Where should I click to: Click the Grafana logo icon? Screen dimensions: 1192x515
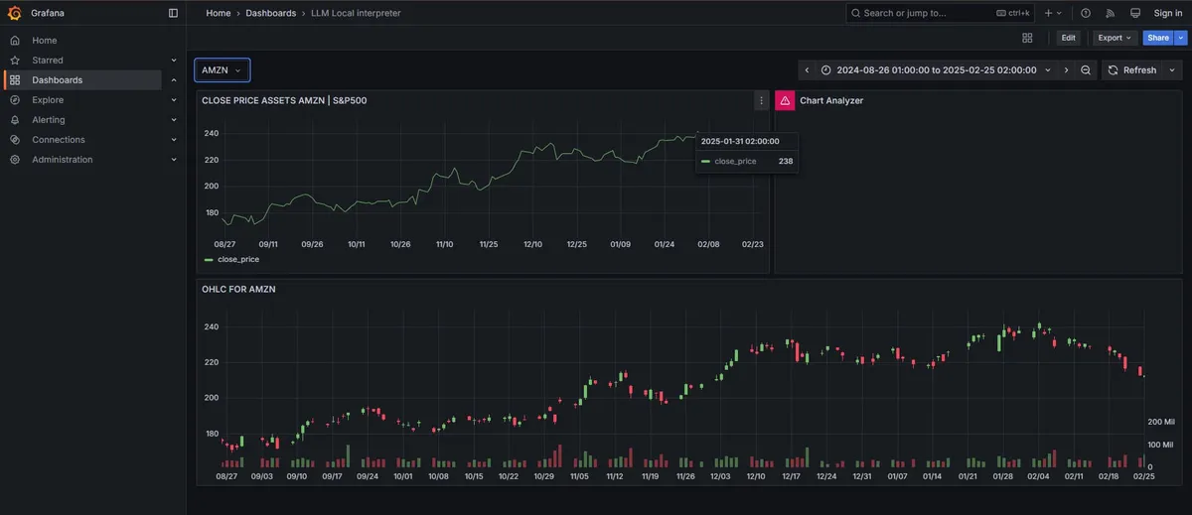tap(15, 13)
